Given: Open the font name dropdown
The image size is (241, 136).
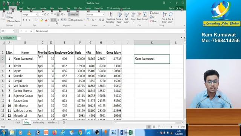Looking at the screenshot, I should [36, 14].
